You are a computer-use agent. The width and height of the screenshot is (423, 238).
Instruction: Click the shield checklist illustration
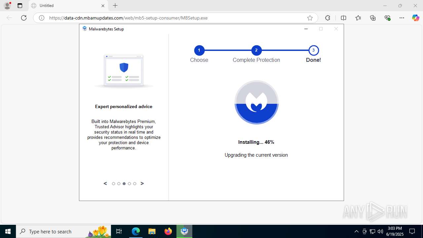point(124,71)
